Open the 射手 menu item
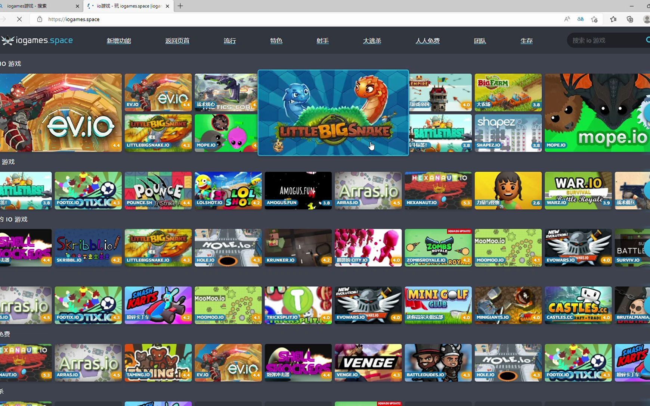Screen dimensions: 650x406 [x=322, y=41]
